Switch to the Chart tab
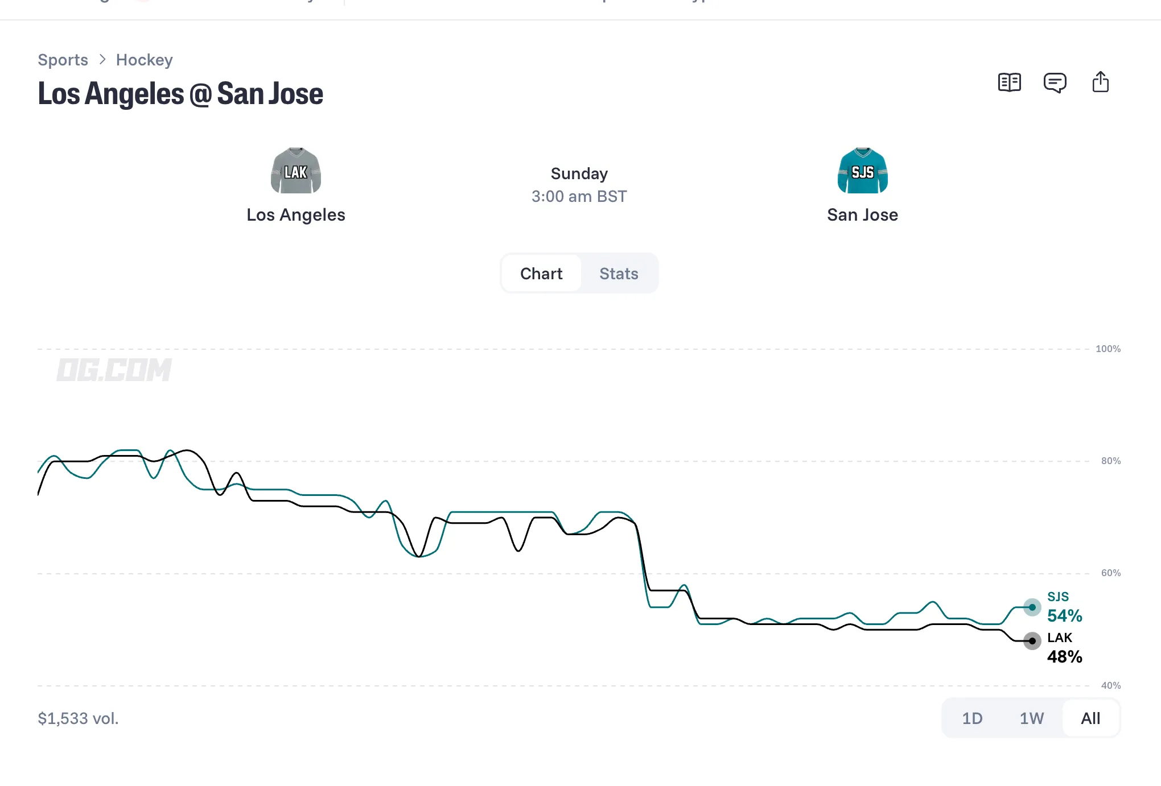The width and height of the screenshot is (1161, 786). pyautogui.click(x=541, y=274)
